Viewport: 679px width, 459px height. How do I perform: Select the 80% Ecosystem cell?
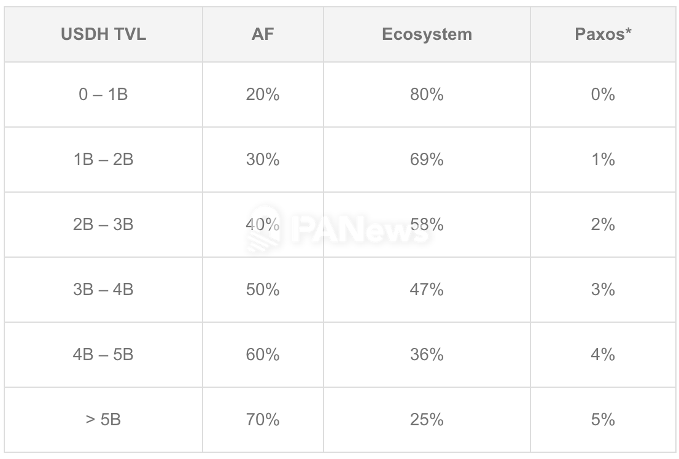427,94
